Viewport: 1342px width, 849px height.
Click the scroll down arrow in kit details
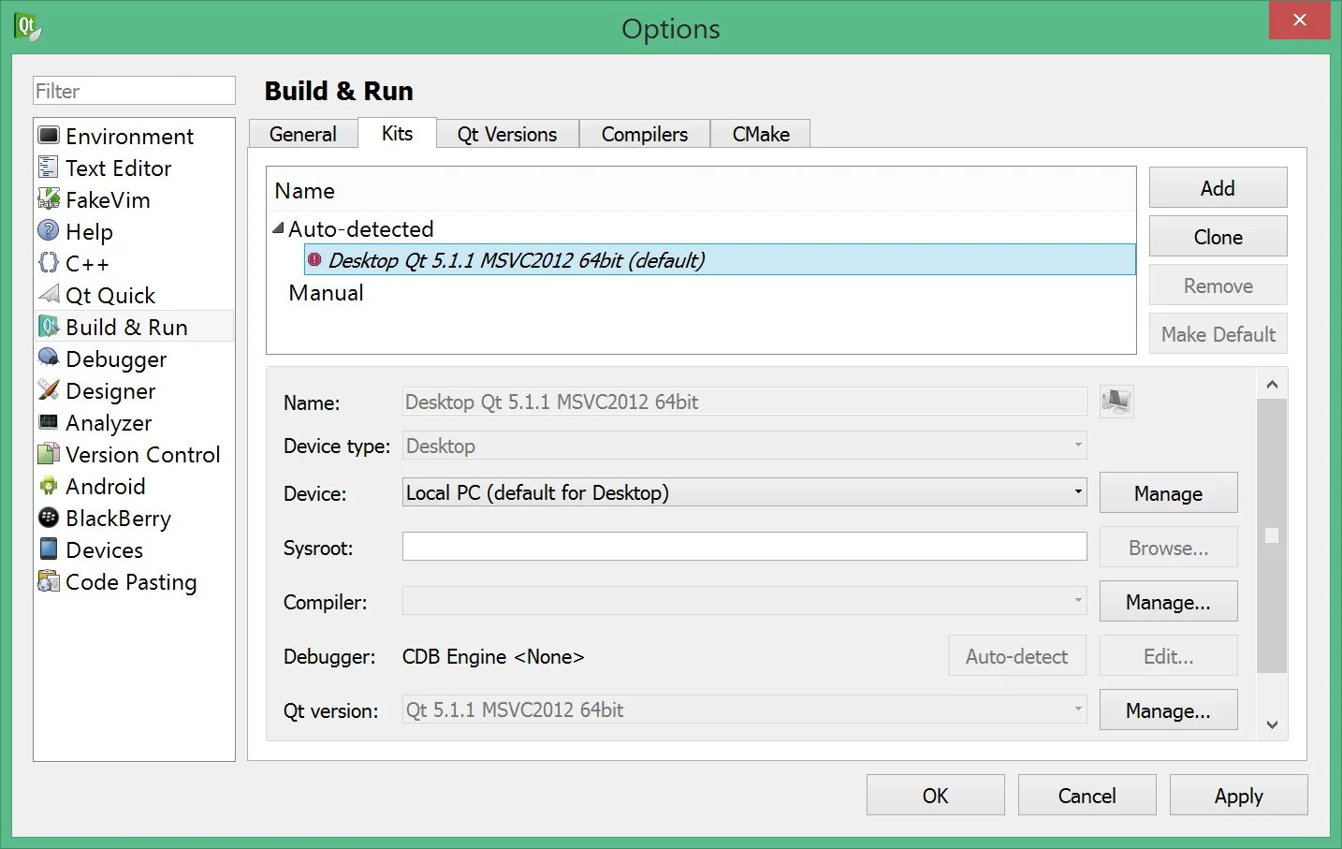click(1272, 725)
